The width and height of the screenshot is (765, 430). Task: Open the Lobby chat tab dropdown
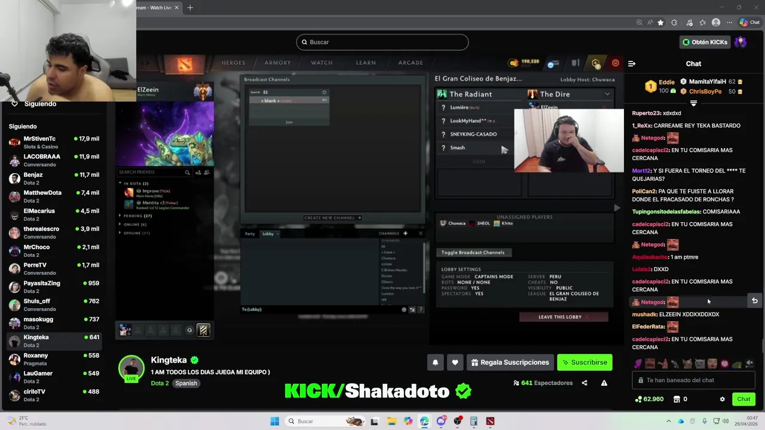[278, 234]
